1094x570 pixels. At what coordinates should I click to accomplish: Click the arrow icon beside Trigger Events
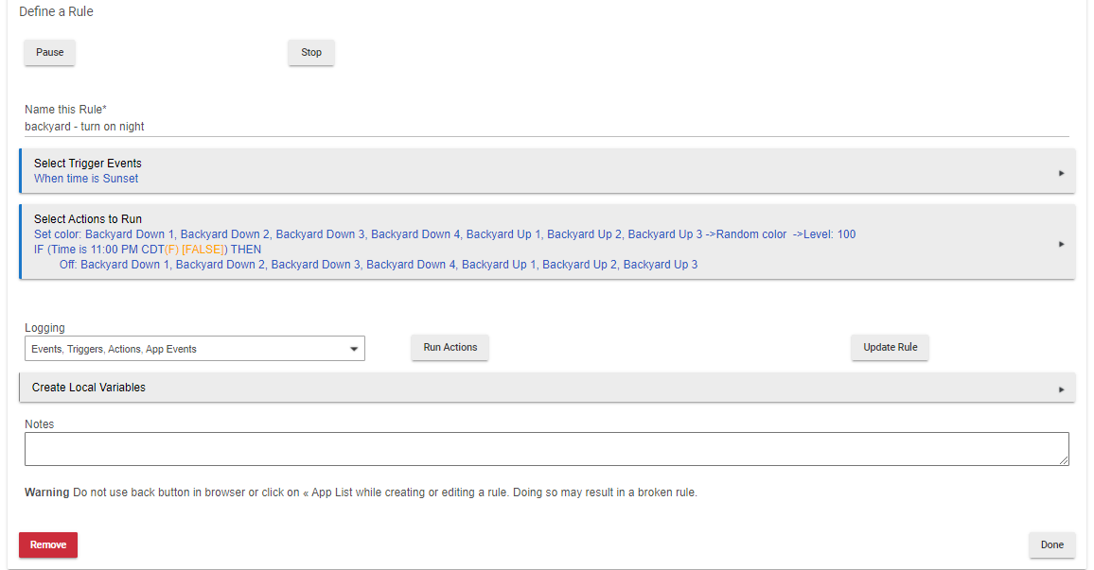pos(1061,173)
